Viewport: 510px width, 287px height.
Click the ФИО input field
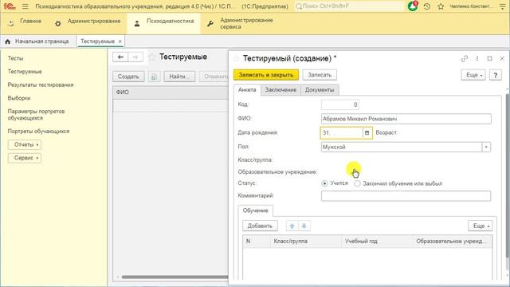point(406,119)
